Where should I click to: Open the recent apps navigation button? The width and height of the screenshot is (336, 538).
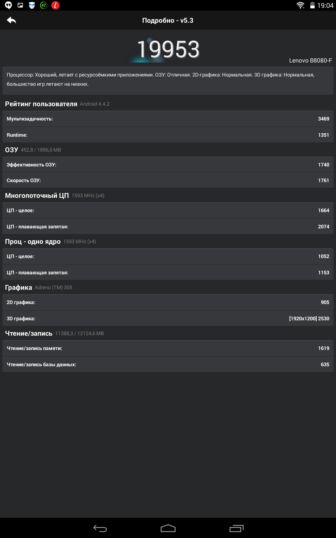tap(237, 528)
